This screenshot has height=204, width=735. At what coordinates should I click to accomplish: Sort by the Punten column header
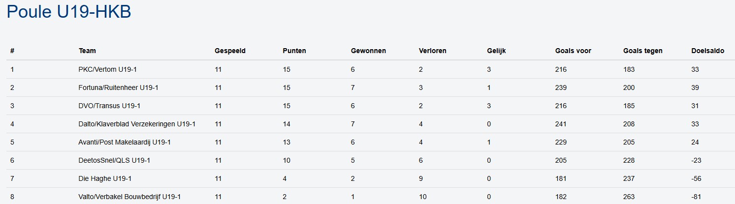294,51
